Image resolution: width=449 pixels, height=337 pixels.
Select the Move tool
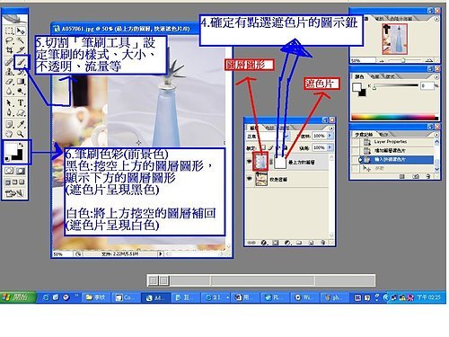coord(21,31)
